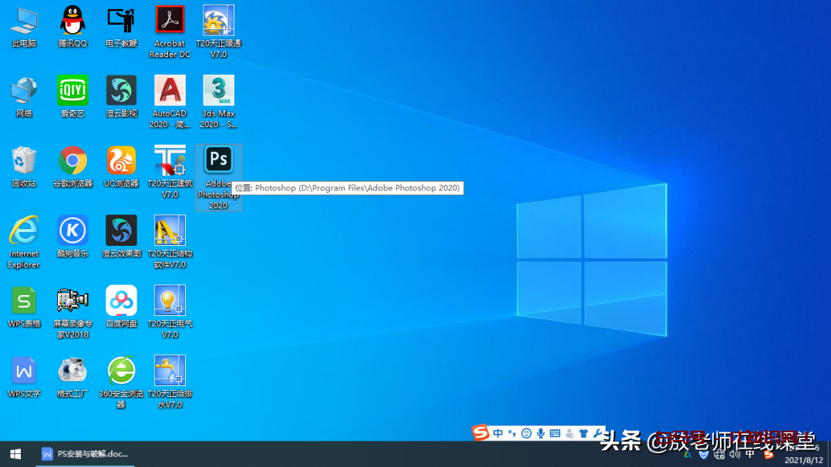Select the 360安全浏览器 icon
The width and height of the screenshot is (831, 467).
[121, 371]
